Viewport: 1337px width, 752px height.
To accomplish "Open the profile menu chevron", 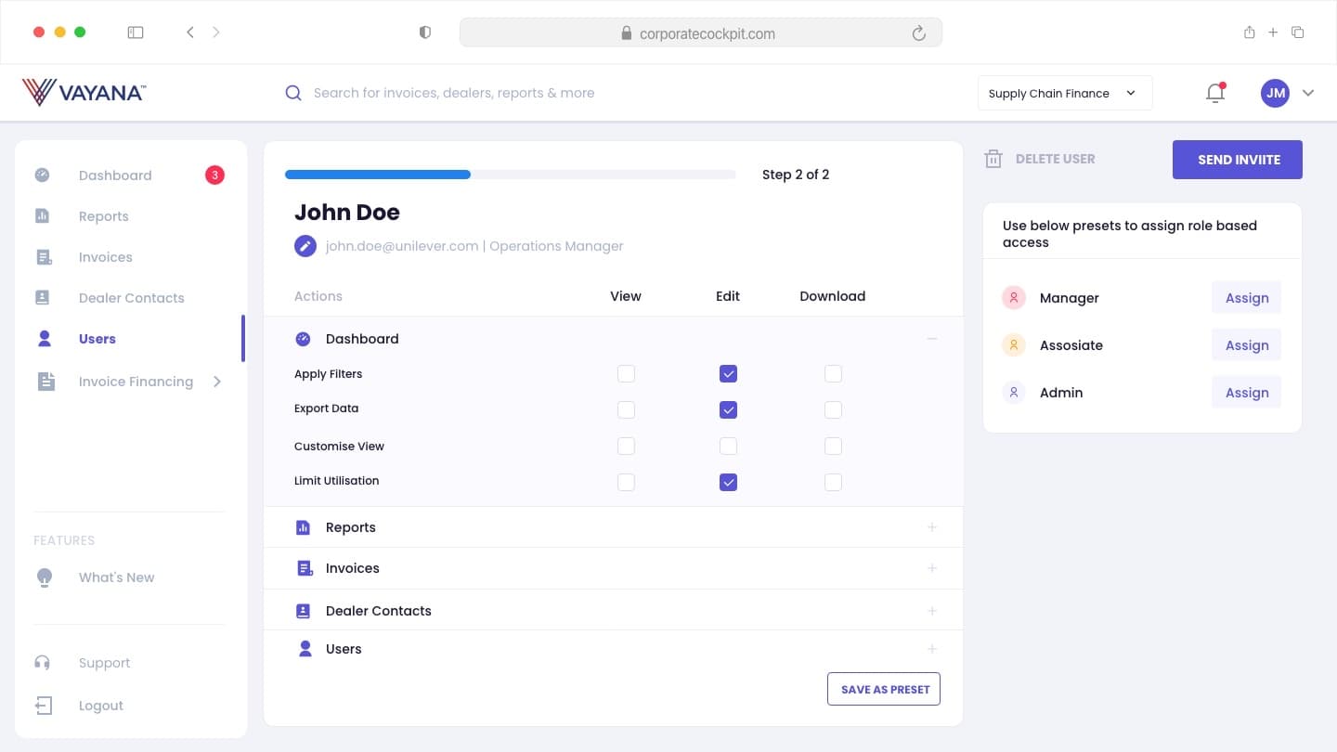I will 1308,93.
